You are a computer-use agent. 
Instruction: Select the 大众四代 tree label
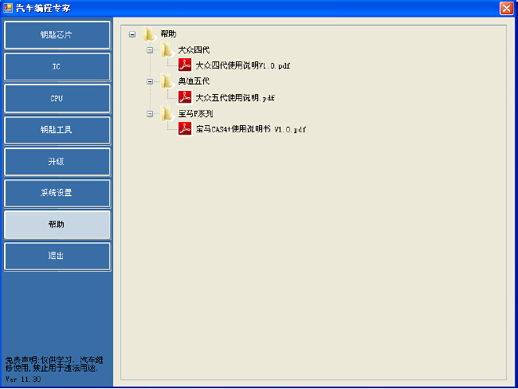pos(194,50)
